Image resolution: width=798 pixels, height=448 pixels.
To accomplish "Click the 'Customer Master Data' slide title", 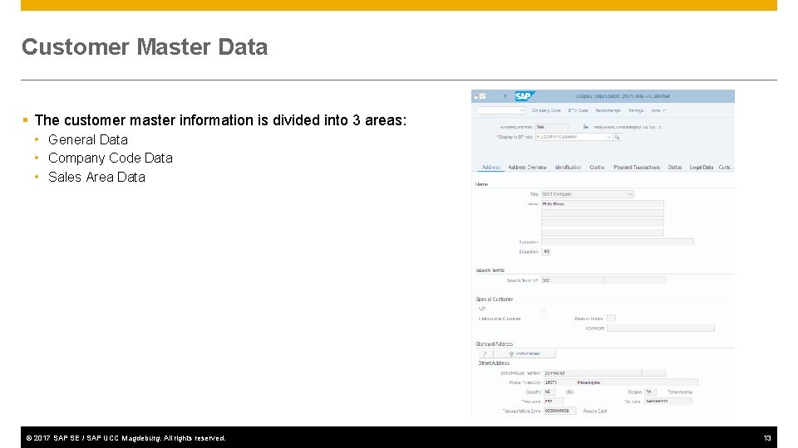I will pos(145,46).
